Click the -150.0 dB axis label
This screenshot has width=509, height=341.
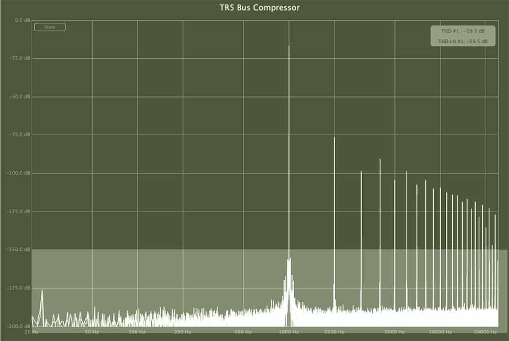20,249
